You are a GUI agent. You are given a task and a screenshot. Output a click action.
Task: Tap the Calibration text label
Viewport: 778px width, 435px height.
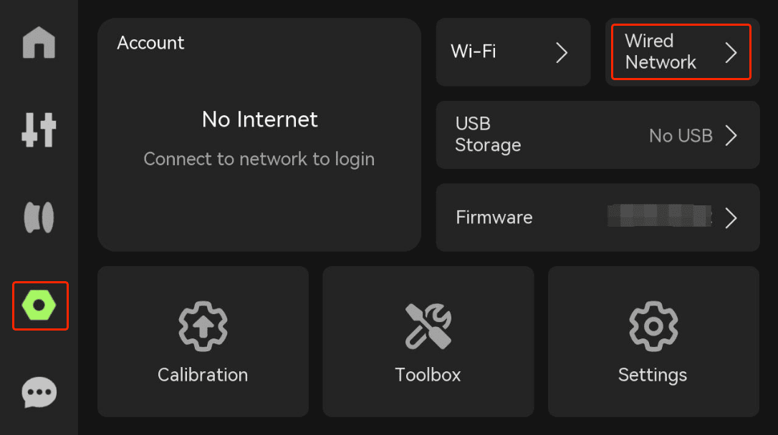(203, 375)
